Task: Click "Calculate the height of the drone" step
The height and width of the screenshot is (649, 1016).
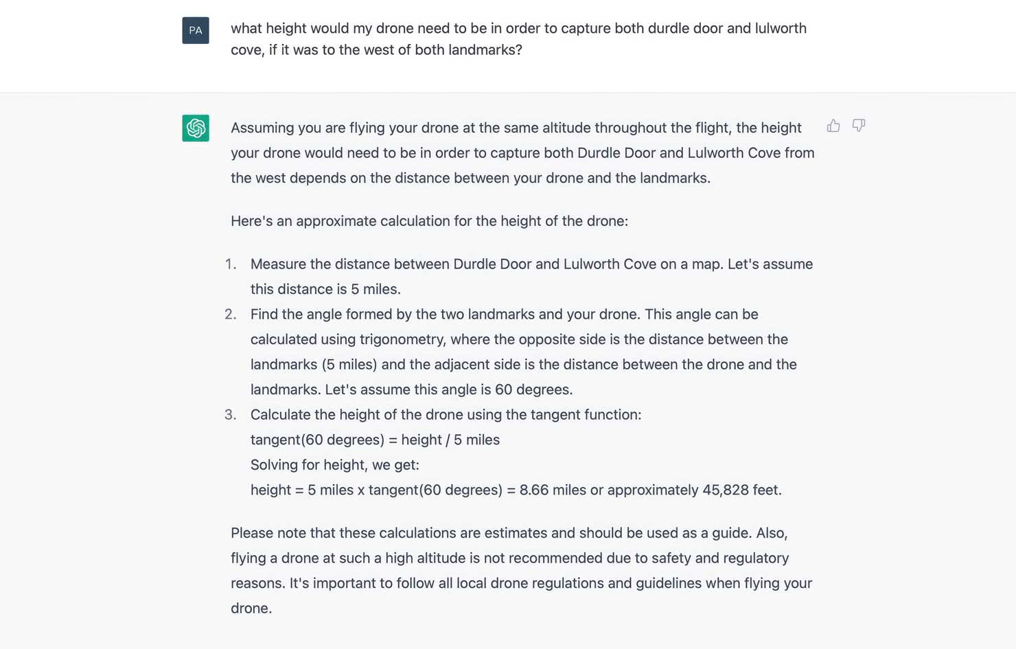Action: [x=446, y=415]
